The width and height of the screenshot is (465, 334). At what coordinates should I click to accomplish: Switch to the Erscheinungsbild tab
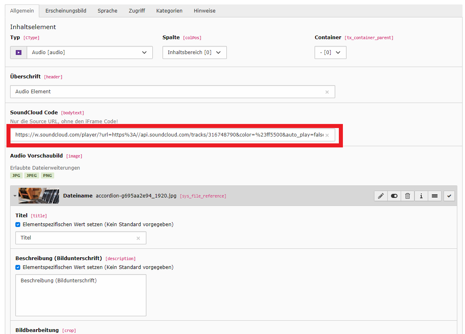pyautogui.click(x=66, y=11)
